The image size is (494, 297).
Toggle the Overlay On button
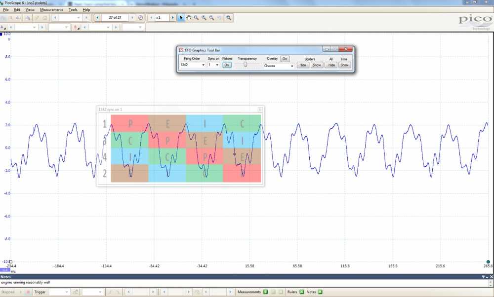tap(285, 59)
